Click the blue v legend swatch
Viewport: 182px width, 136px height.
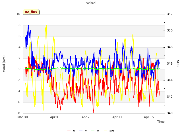[x=81, y=131]
